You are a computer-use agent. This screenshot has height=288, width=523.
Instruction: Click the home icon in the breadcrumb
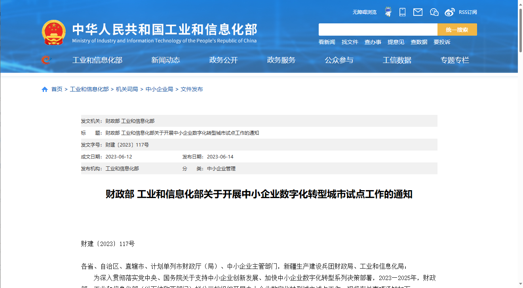[x=45, y=89]
